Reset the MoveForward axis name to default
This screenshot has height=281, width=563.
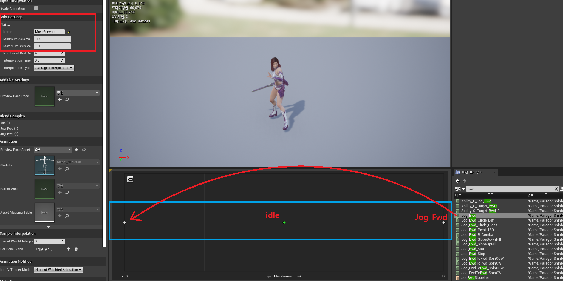pos(69,32)
